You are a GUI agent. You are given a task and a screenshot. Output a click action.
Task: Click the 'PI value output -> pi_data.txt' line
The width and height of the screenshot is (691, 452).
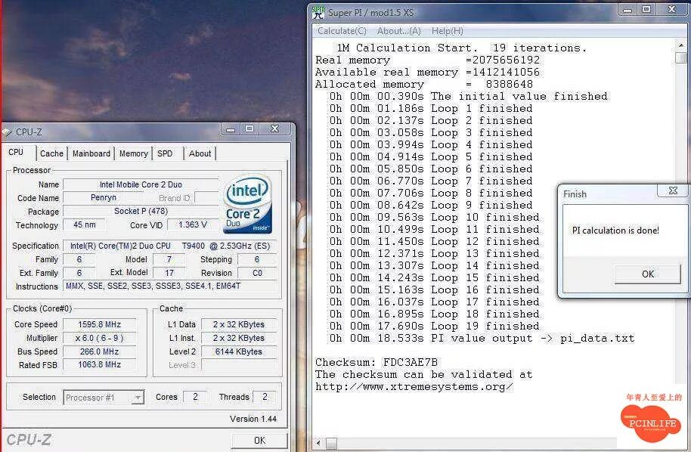tap(482, 338)
